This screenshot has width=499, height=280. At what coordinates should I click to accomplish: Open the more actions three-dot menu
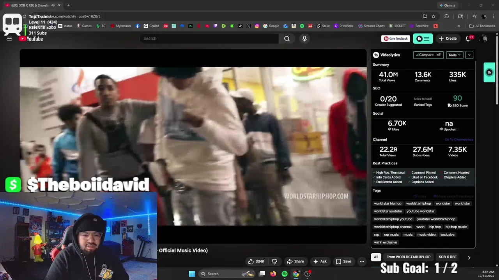click(x=362, y=261)
